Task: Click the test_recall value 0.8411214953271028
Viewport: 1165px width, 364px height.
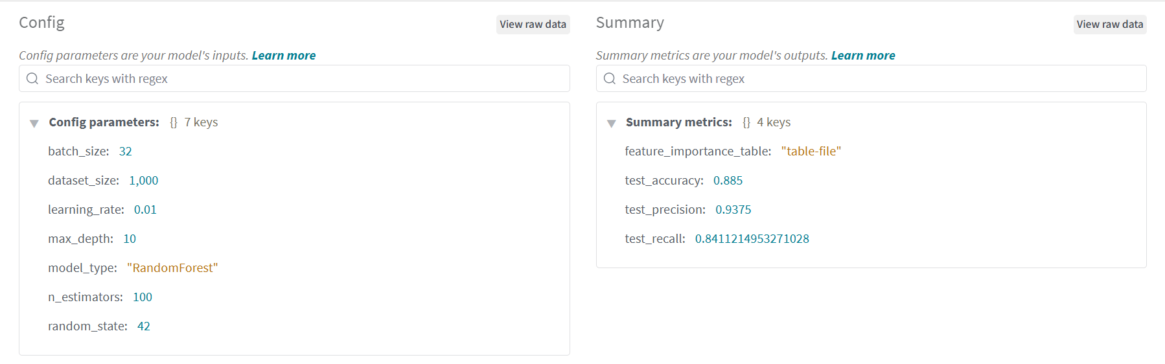Action: tap(752, 239)
